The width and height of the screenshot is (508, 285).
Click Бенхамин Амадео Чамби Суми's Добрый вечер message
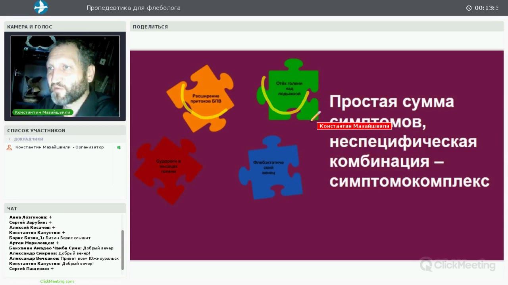[62, 248]
